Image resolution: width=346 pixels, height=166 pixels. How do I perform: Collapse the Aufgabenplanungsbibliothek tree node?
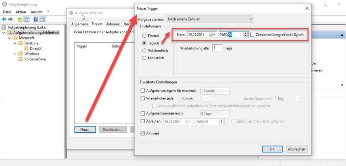click(x=3, y=33)
